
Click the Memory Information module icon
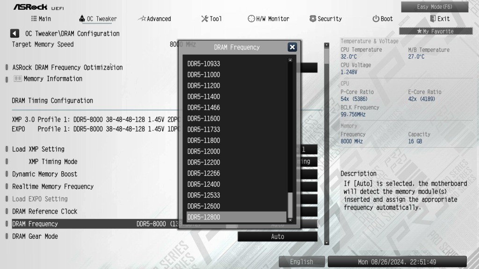tap(18, 78)
